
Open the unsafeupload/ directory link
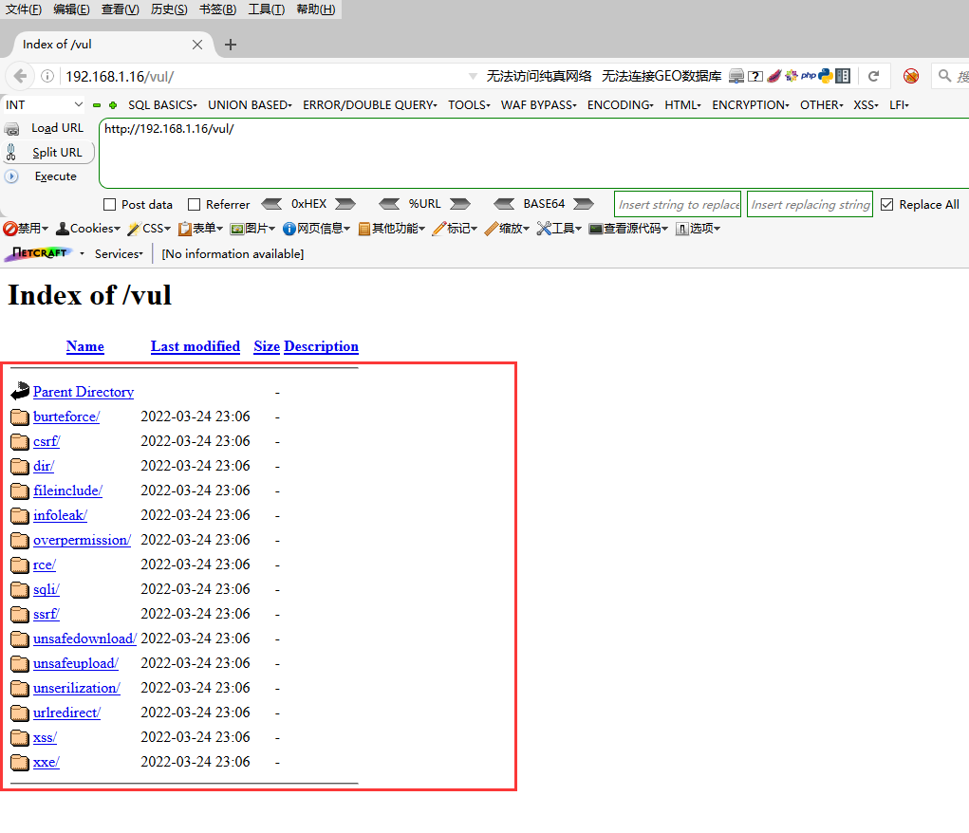76,664
